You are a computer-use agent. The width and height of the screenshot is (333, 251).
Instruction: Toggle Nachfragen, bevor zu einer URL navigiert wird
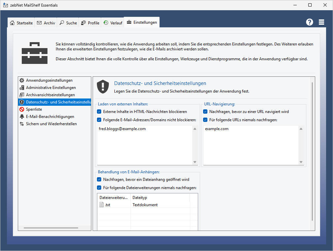coord(205,112)
